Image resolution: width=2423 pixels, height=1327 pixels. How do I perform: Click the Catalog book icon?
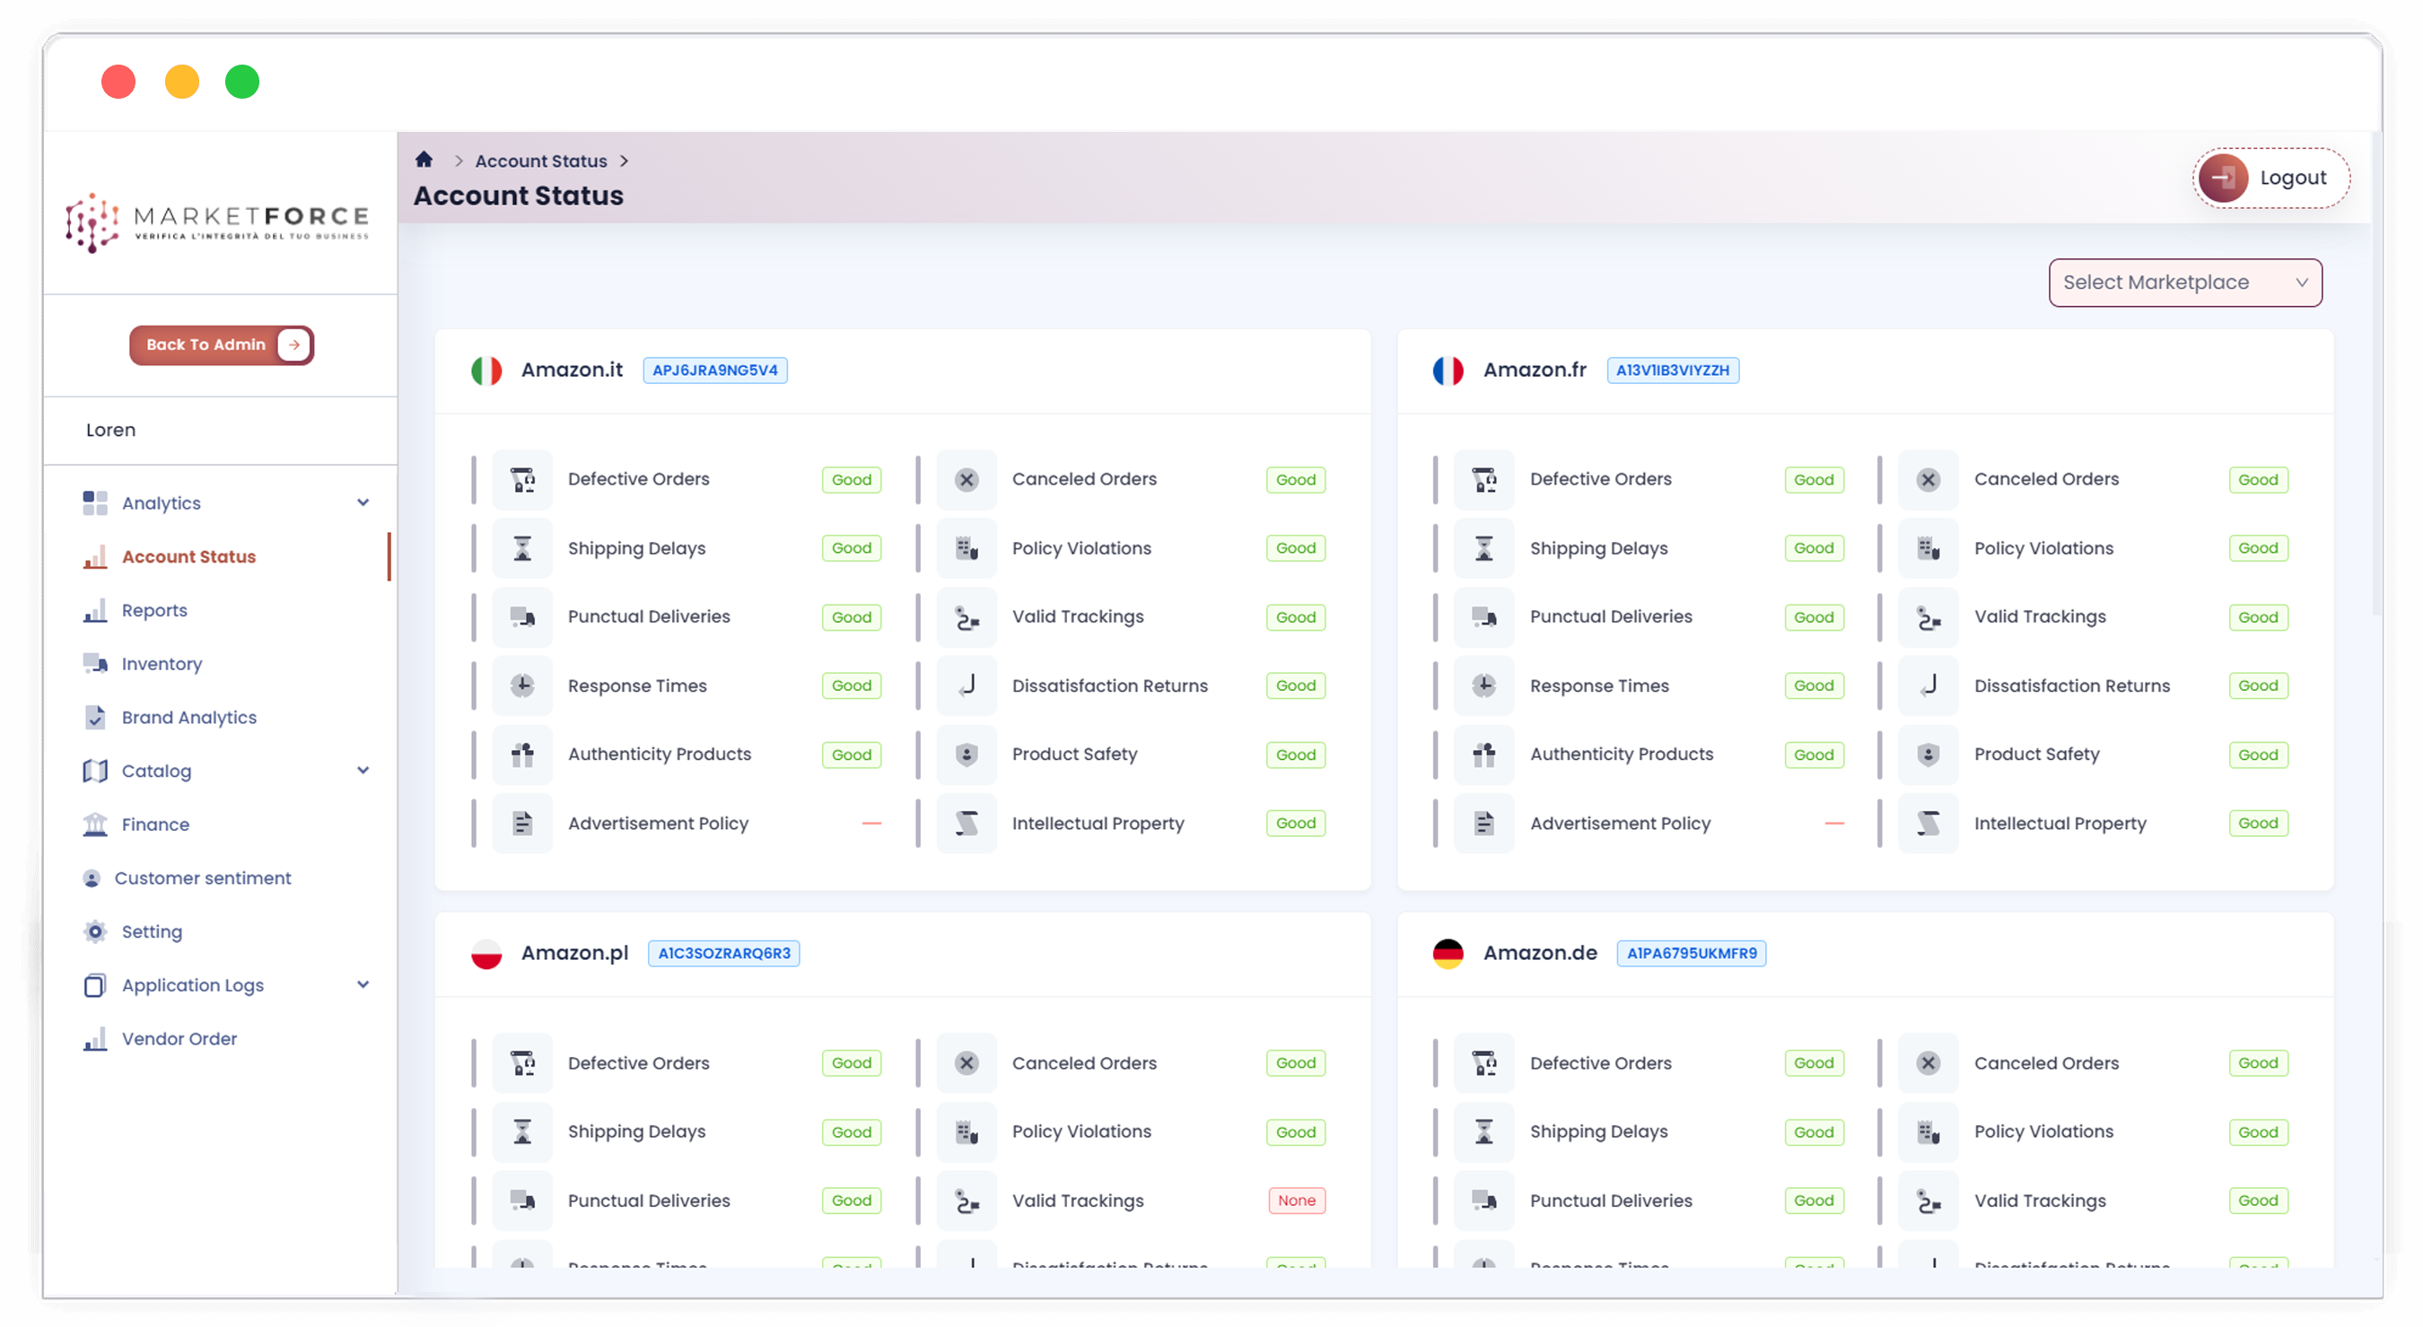(x=95, y=772)
